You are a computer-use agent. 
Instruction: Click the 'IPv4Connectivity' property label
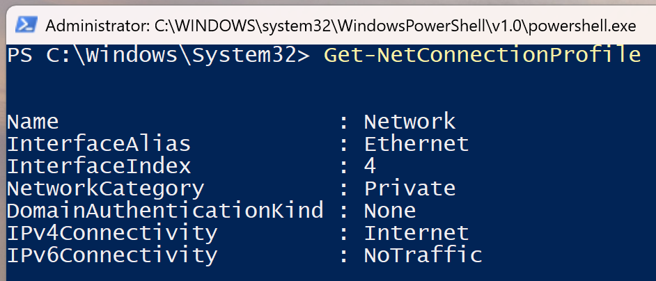pyautogui.click(x=112, y=233)
